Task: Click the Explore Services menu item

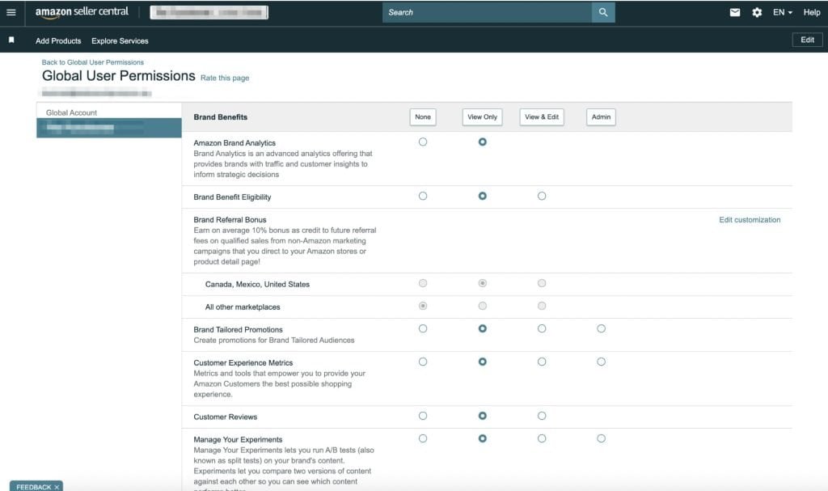Action: [120, 40]
